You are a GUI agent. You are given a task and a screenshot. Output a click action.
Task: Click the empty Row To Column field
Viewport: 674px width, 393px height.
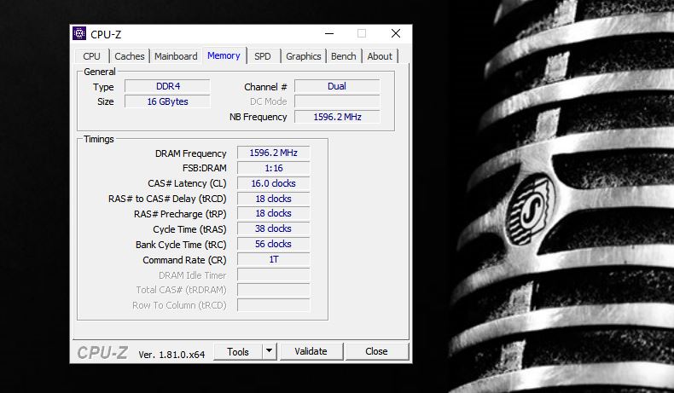(x=273, y=305)
